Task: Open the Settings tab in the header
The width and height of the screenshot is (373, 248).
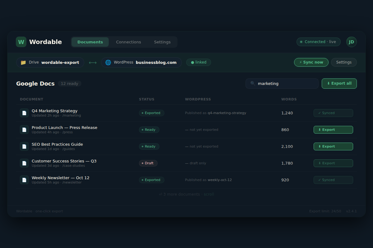Action: click(162, 42)
